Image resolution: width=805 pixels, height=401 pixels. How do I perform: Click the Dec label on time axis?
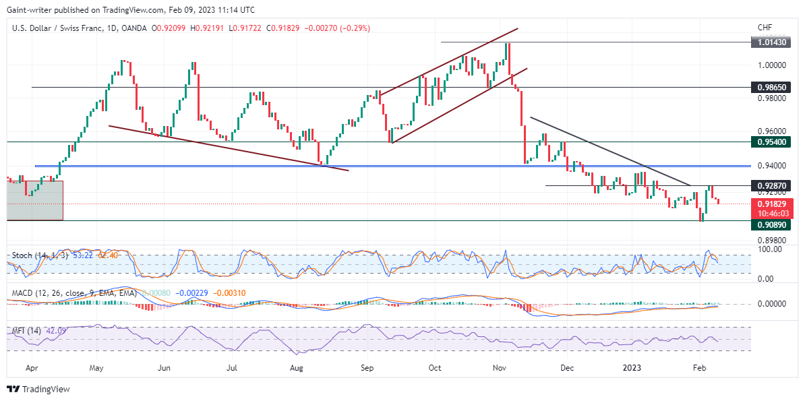coord(567,367)
